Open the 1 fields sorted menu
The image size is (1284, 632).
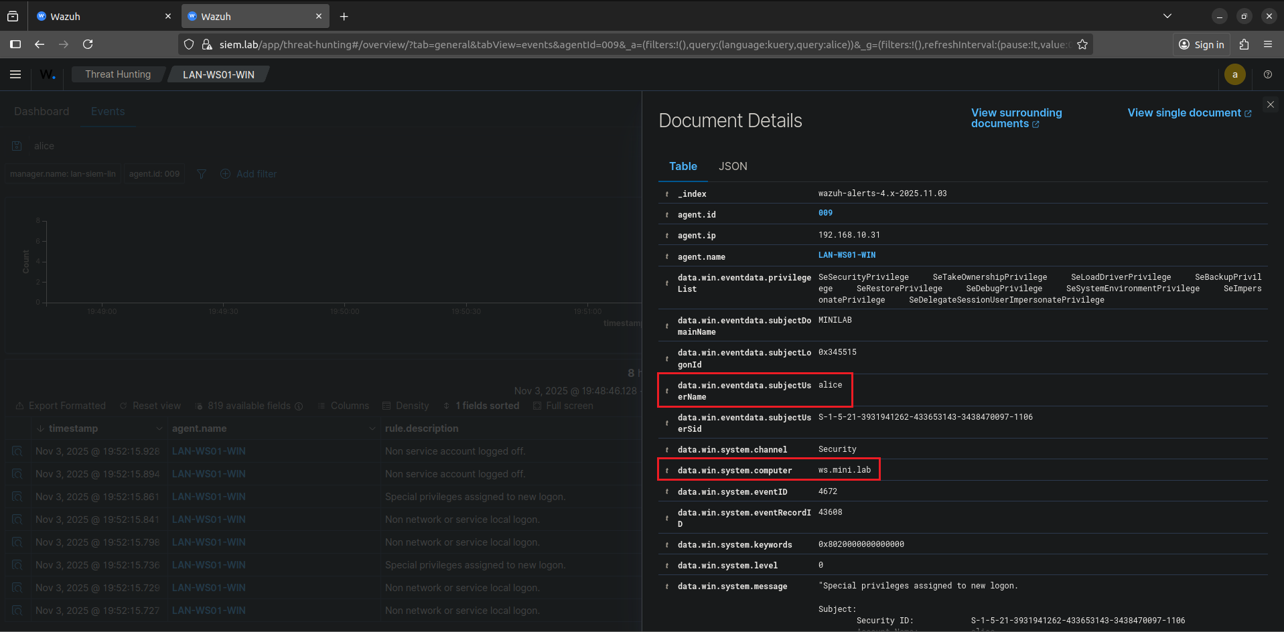pos(481,406)
